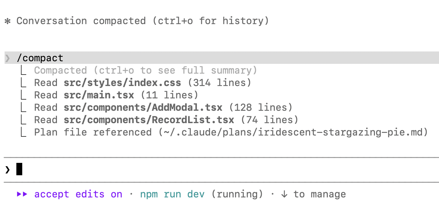Click the double-arrow accept edits icon
The height and width of the screenshot is (215, 439).
point(22,194)
